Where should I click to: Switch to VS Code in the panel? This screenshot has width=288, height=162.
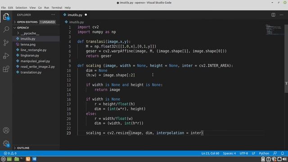click(x=34, y=159)
